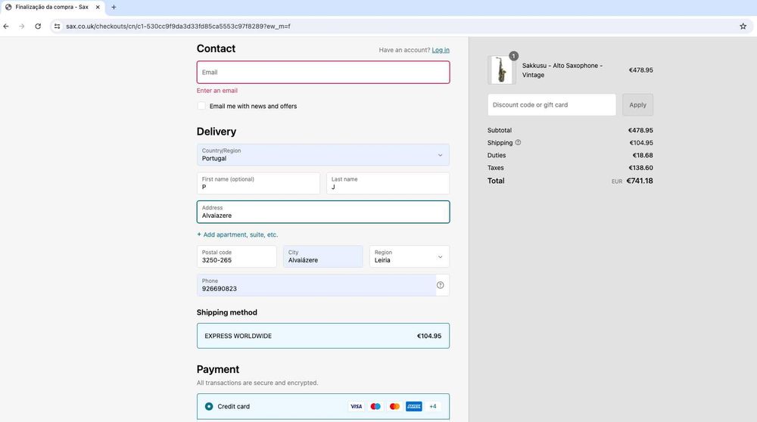Click Add apartment, suite, etc. link
The width and height of the screenshot is (757, 422).
coord(238,234)
